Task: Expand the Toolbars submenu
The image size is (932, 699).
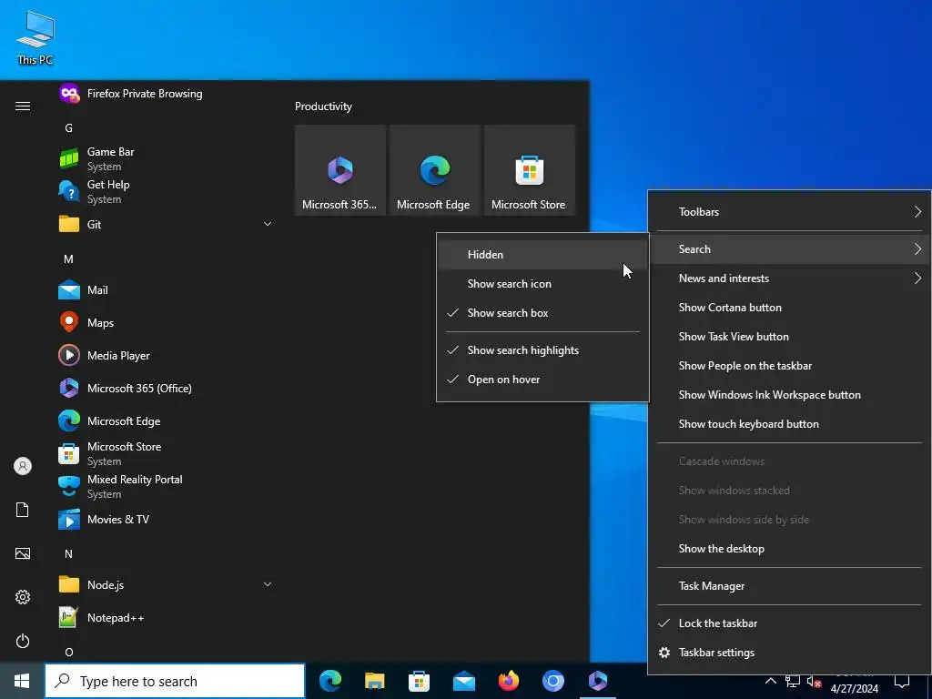Action: [x=789, y=211]
